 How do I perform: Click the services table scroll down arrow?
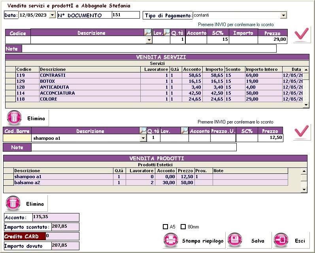306,105
